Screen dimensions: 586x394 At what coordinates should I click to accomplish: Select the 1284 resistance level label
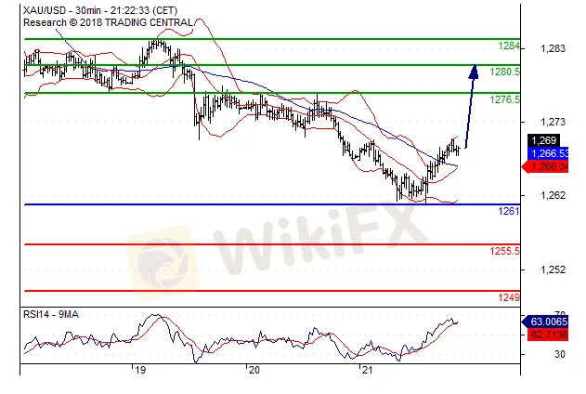pyautogui.click(x=508, y=46)
